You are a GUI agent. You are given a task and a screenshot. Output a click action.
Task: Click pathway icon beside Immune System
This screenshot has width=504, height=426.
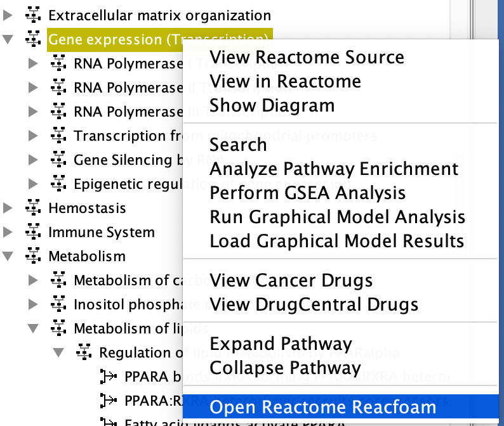33,232
